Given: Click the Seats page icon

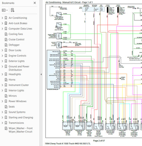Looking at the screenshot, I should coord(6,107).
